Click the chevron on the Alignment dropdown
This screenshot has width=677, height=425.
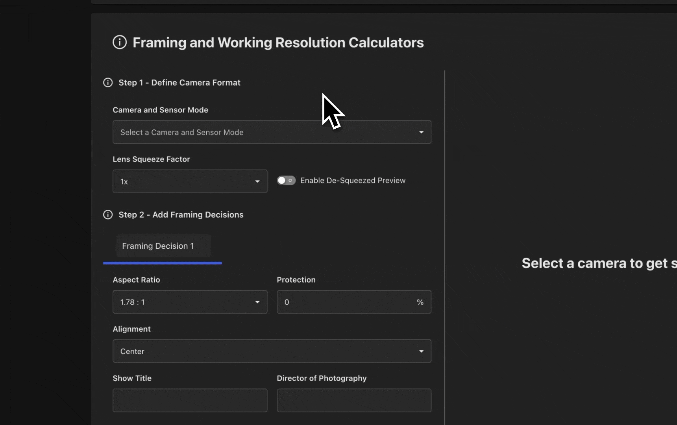tap(421, 351)
